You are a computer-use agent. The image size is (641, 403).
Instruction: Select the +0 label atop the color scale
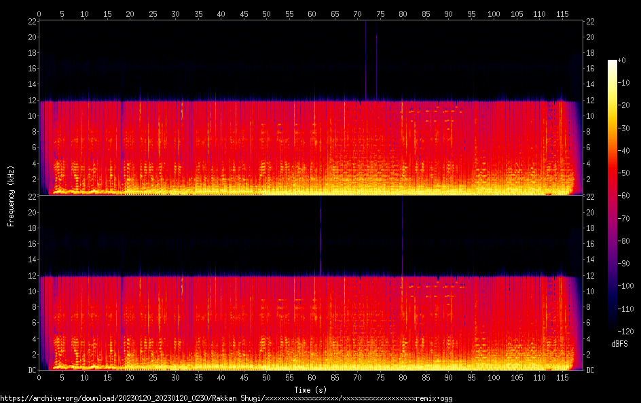pyautogui.click(x=622, y=60)
